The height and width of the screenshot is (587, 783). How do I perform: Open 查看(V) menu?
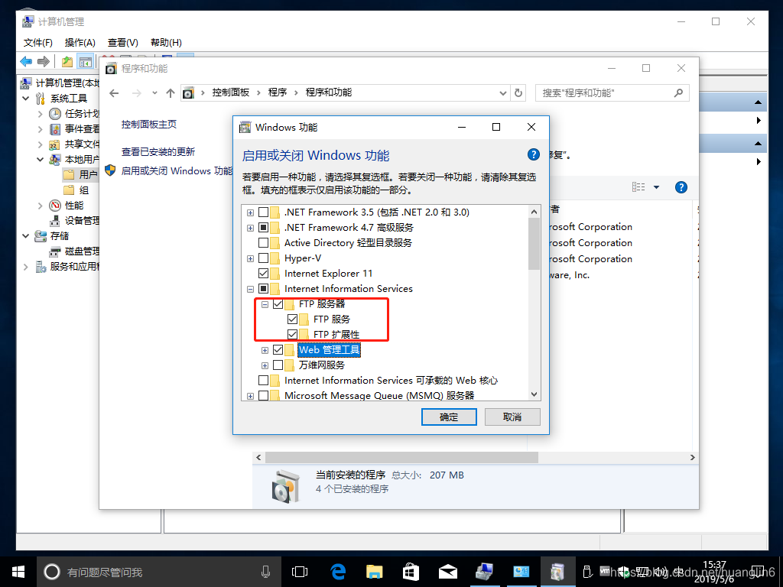coord(123,43)
